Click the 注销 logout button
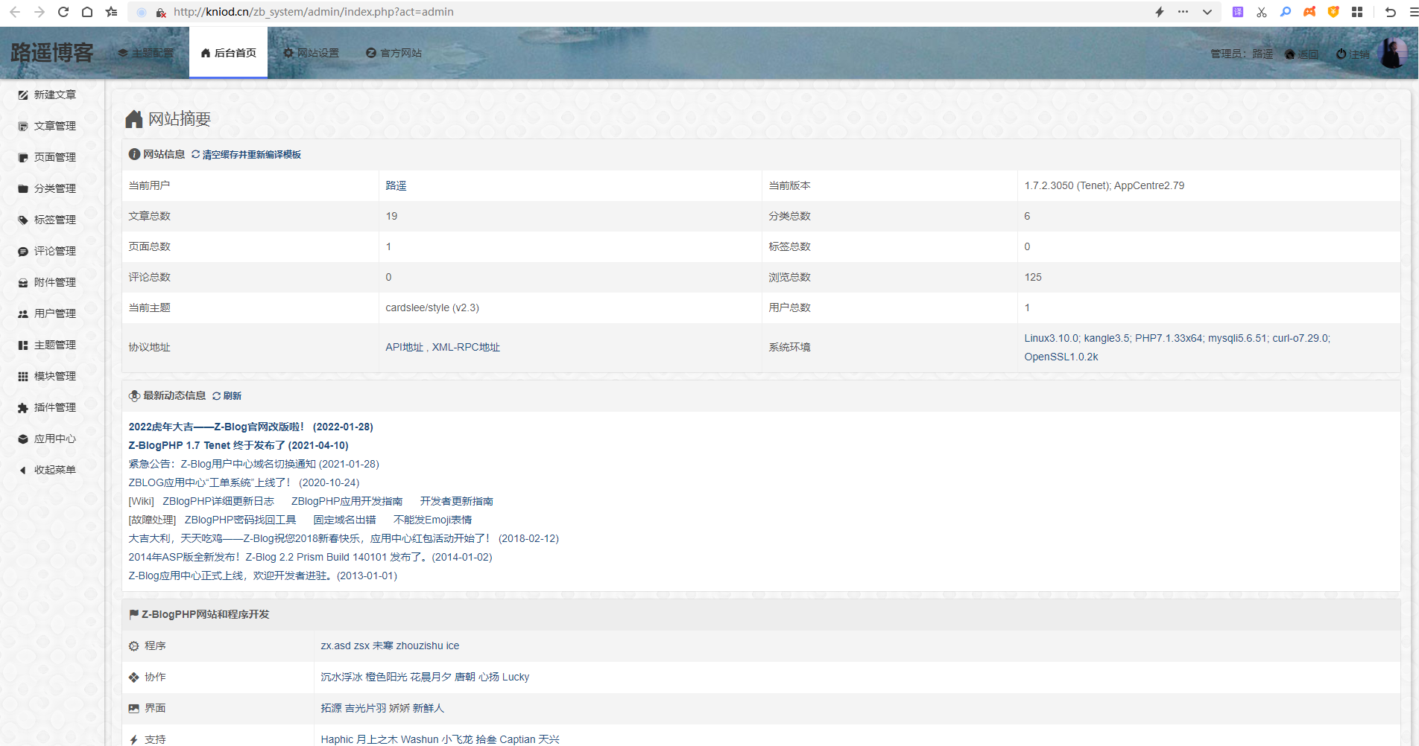Screen dimensions: 1419x746 pyautogui.click(x=1353, y=54)
